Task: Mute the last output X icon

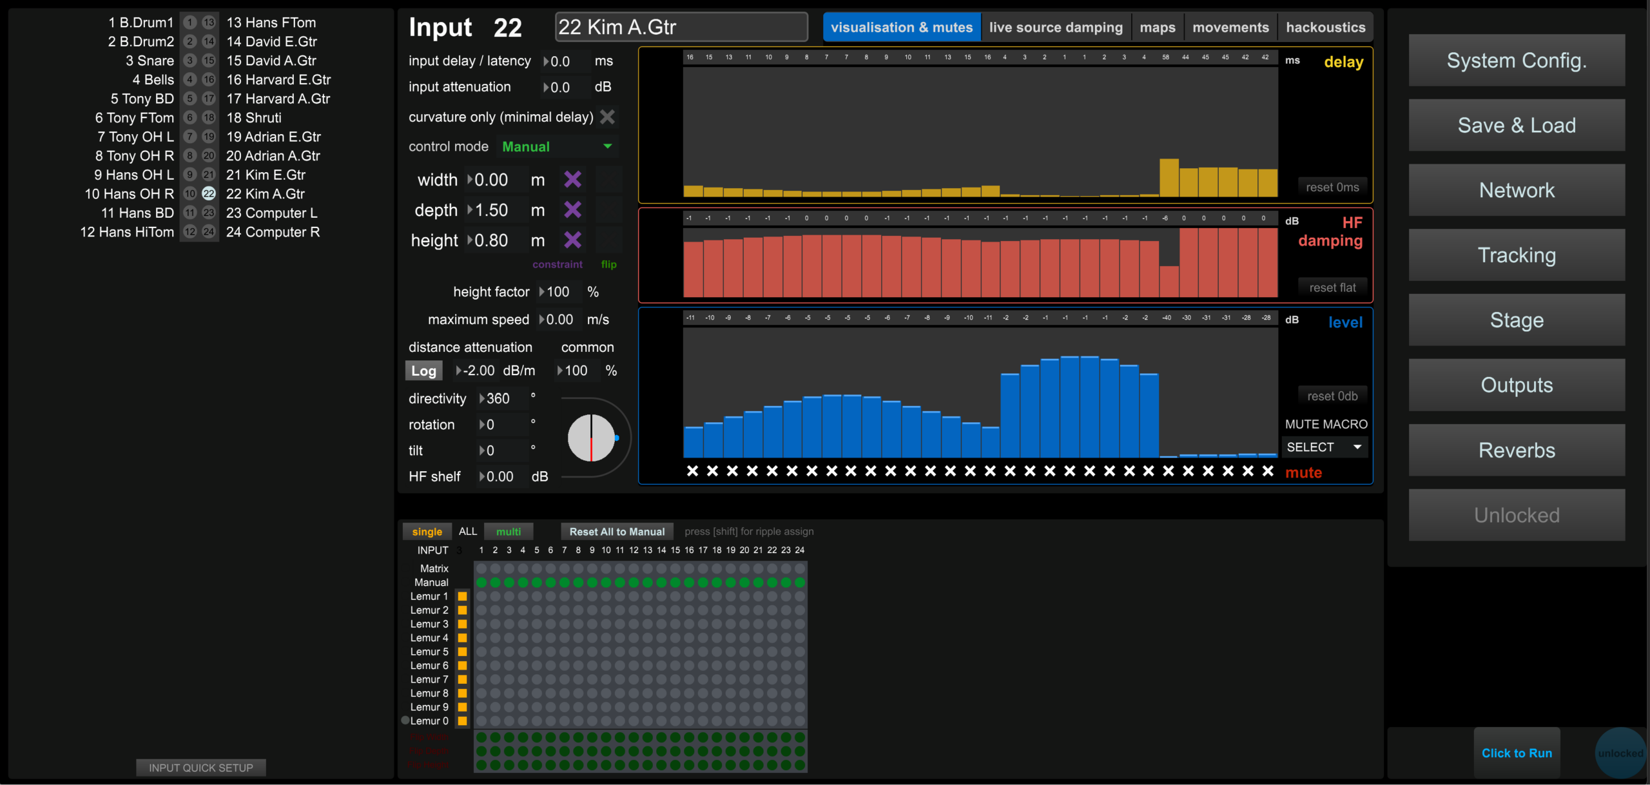Action: click(x=1268, y=471)
